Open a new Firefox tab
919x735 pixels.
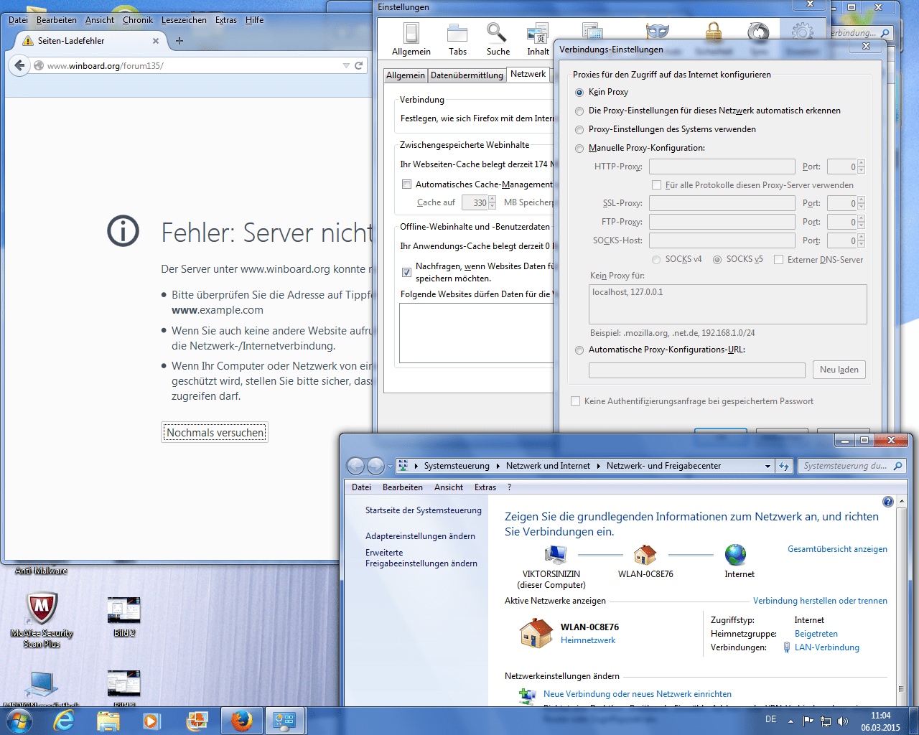[179, 41]
